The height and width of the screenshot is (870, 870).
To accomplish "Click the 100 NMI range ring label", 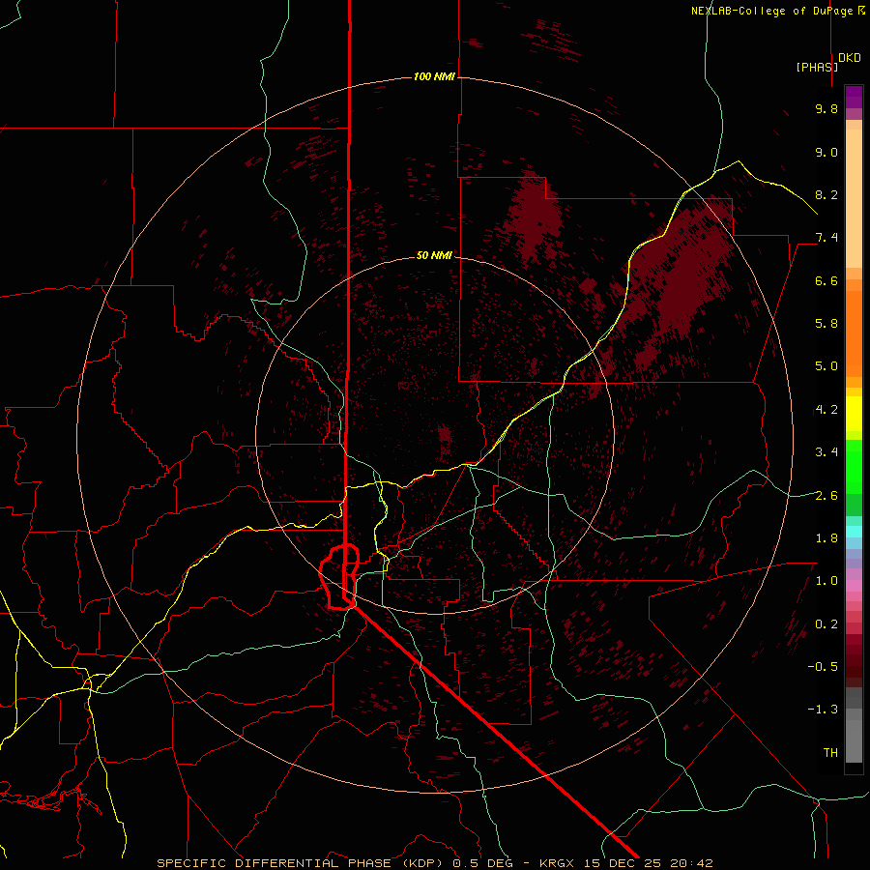I will (x=434, y=76).
